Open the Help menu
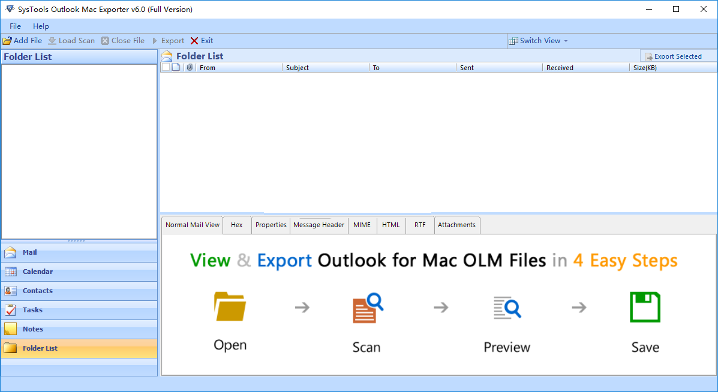This screenshot has height=392, width=718. tap(41, 26)
